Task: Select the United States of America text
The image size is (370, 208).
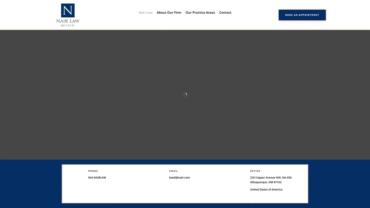Action: click(x=266, y=190)
